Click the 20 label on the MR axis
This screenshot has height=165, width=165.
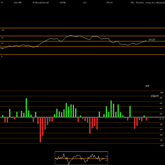pos(161,114)
